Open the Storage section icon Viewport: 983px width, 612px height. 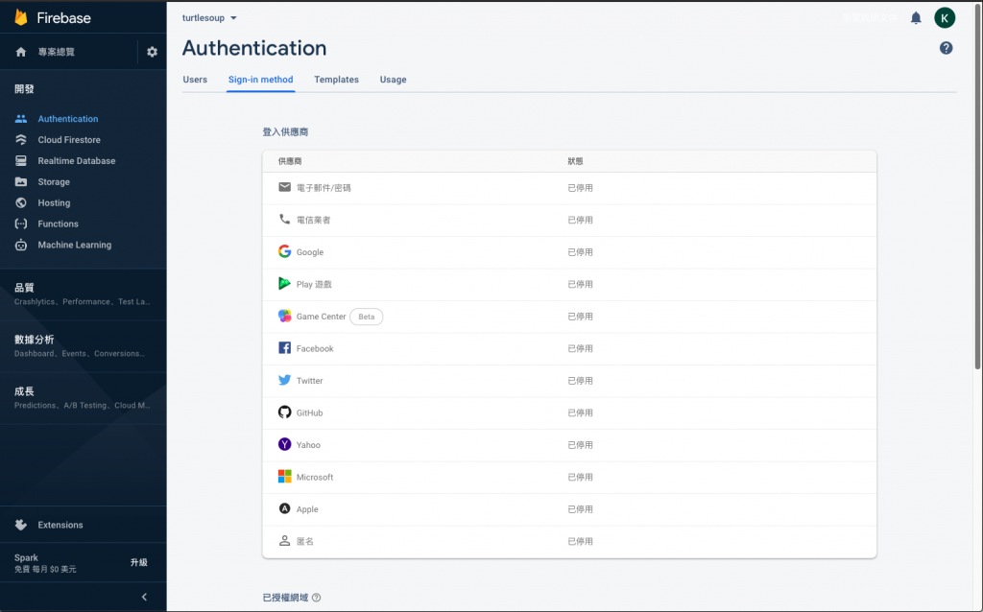click(x=20, y=182)
